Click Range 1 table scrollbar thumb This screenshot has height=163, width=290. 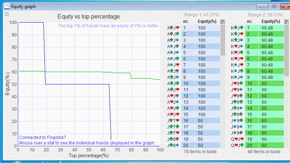(223, 40)
